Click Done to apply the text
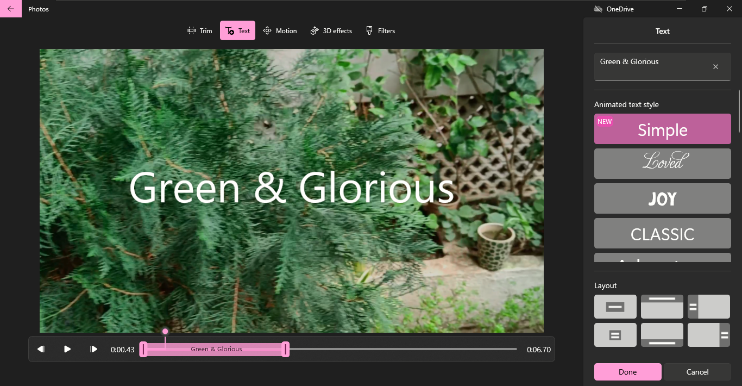 point(627,372)
